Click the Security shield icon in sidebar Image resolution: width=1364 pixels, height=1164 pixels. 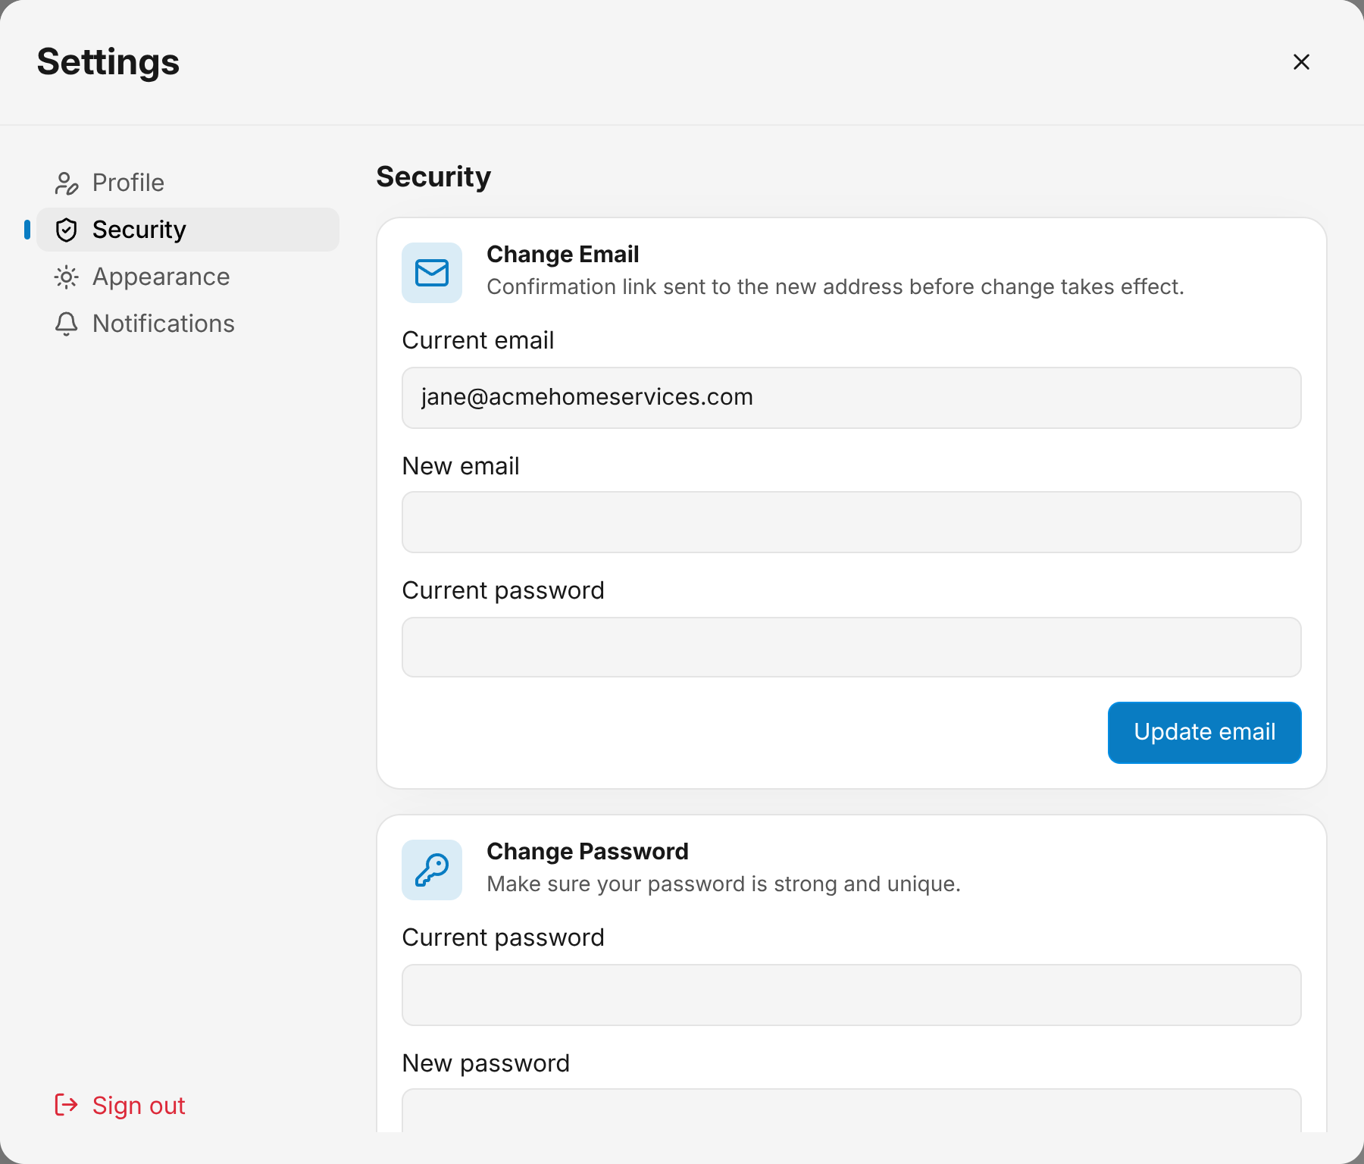(66, 230)
